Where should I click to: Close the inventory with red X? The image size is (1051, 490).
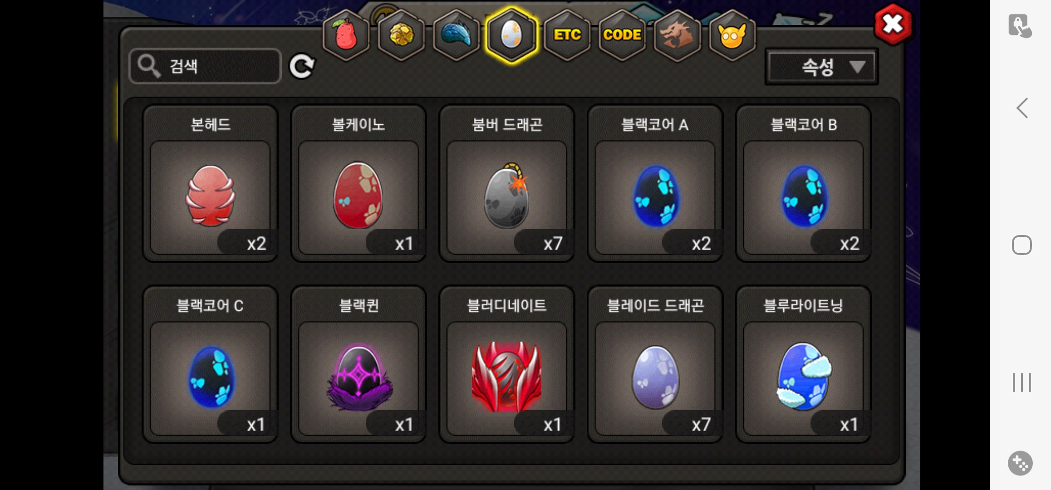[893, 24]
